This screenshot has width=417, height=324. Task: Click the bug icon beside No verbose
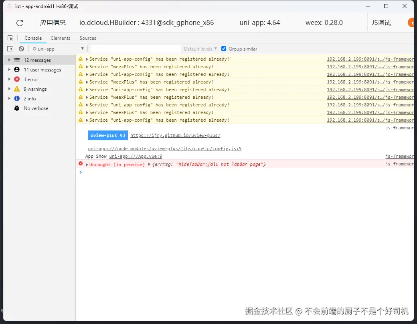pyautogui.click(x=17, y=108)
